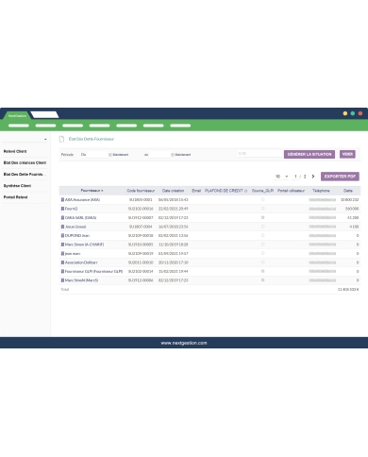This screenshot has height=457, width=368.
Task: Click the EXPORTER PDF button
Action: pyautogui.click(x=340, y=177)
